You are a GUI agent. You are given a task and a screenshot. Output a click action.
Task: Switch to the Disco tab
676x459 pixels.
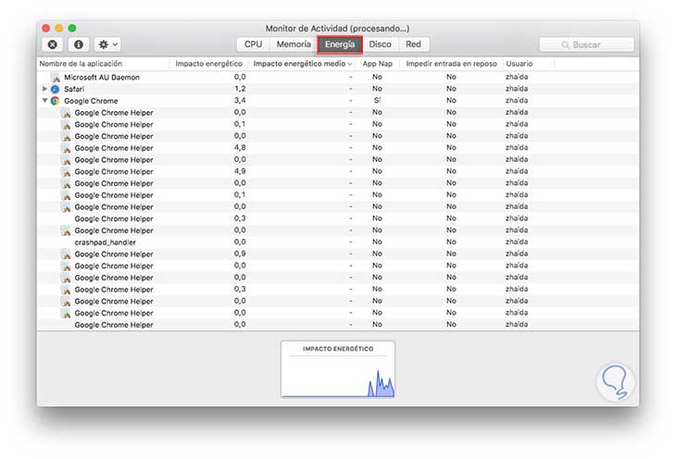click(x=380, y=44)
